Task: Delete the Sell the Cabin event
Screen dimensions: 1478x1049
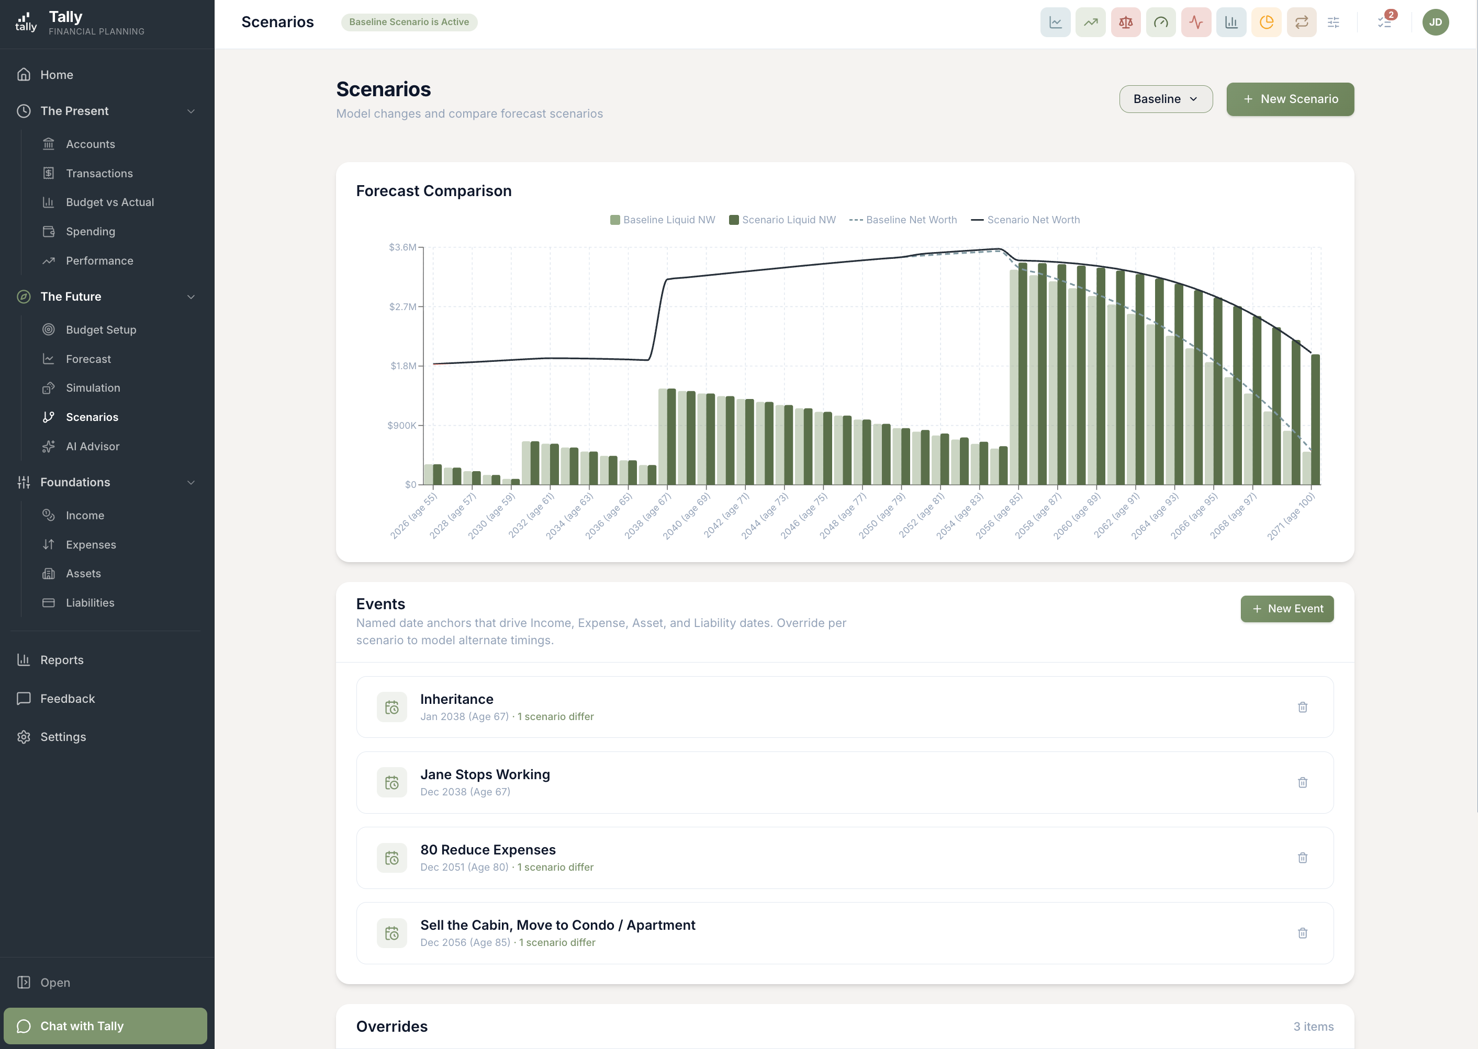Action: point(1303,933)
